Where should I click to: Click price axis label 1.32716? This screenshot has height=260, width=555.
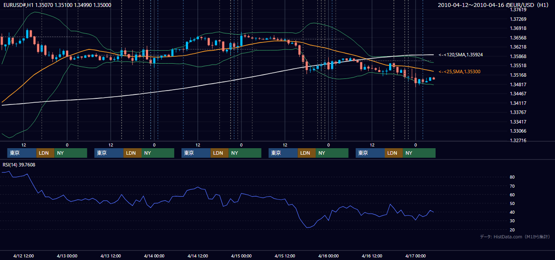[518, 140]
